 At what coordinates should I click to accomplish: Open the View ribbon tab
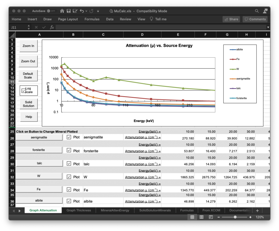[141, 19]
